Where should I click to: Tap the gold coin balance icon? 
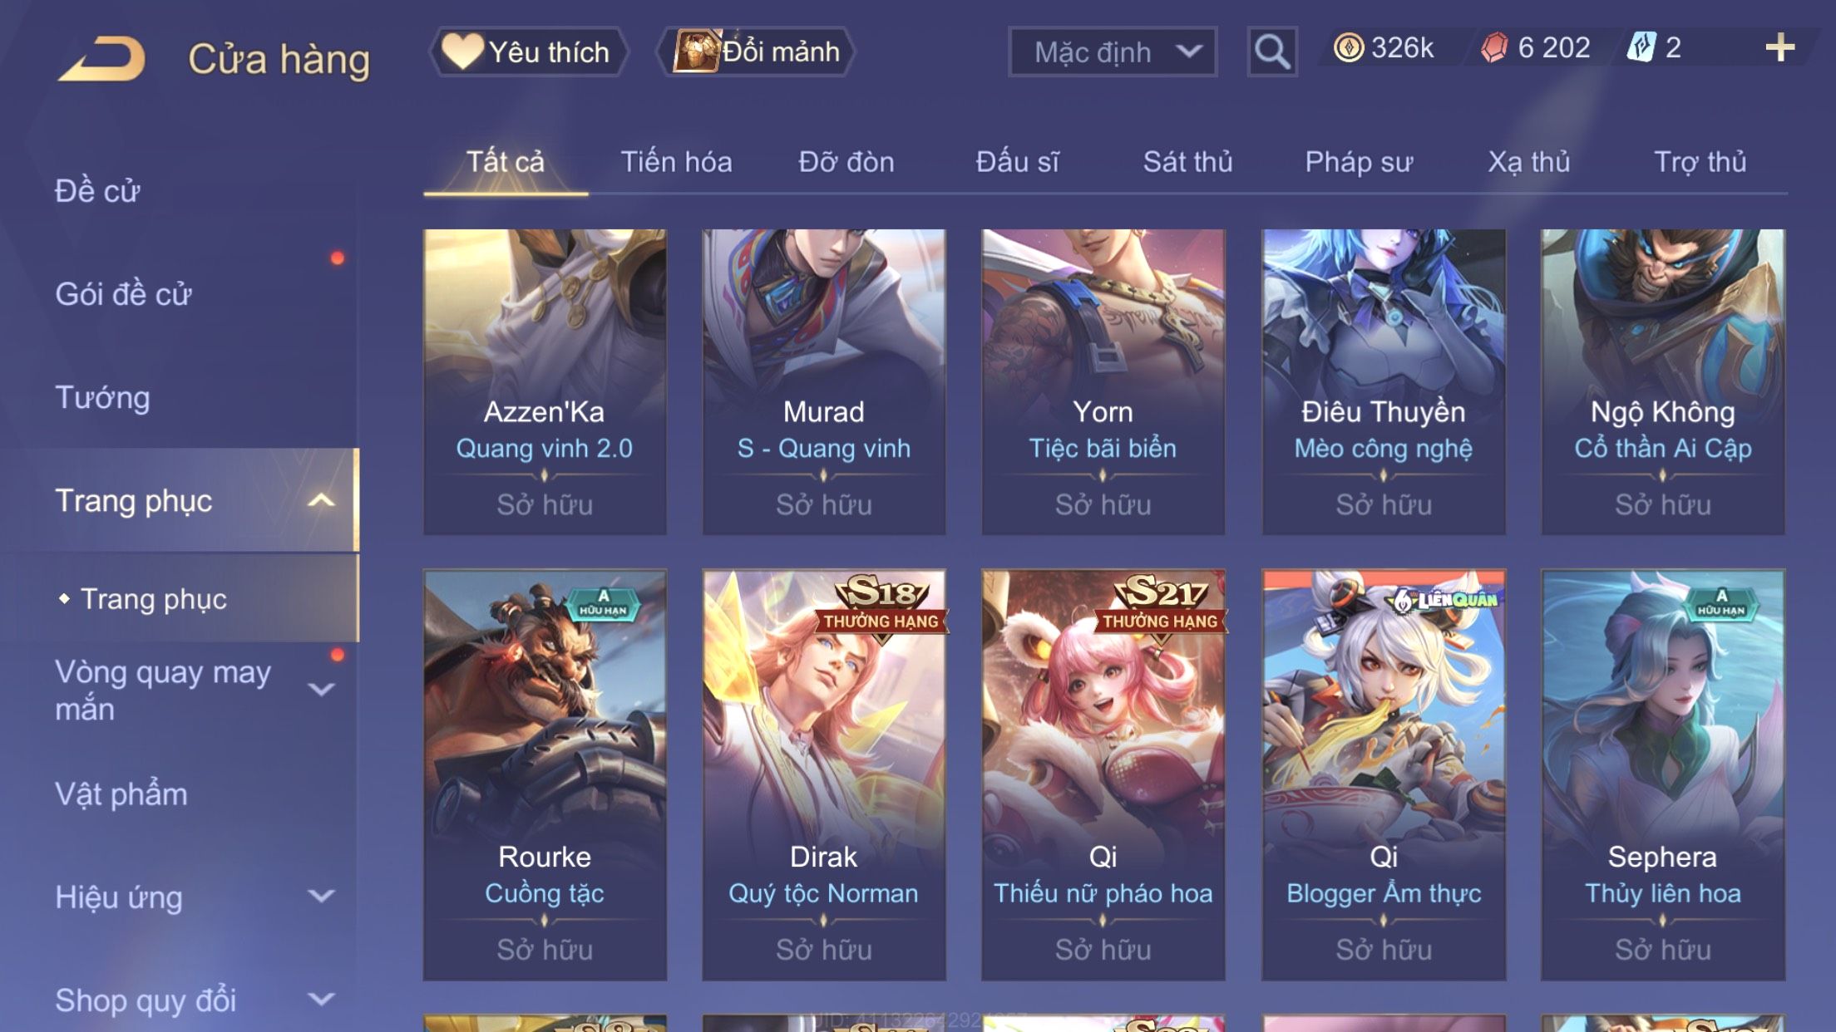pos(1348,47)
